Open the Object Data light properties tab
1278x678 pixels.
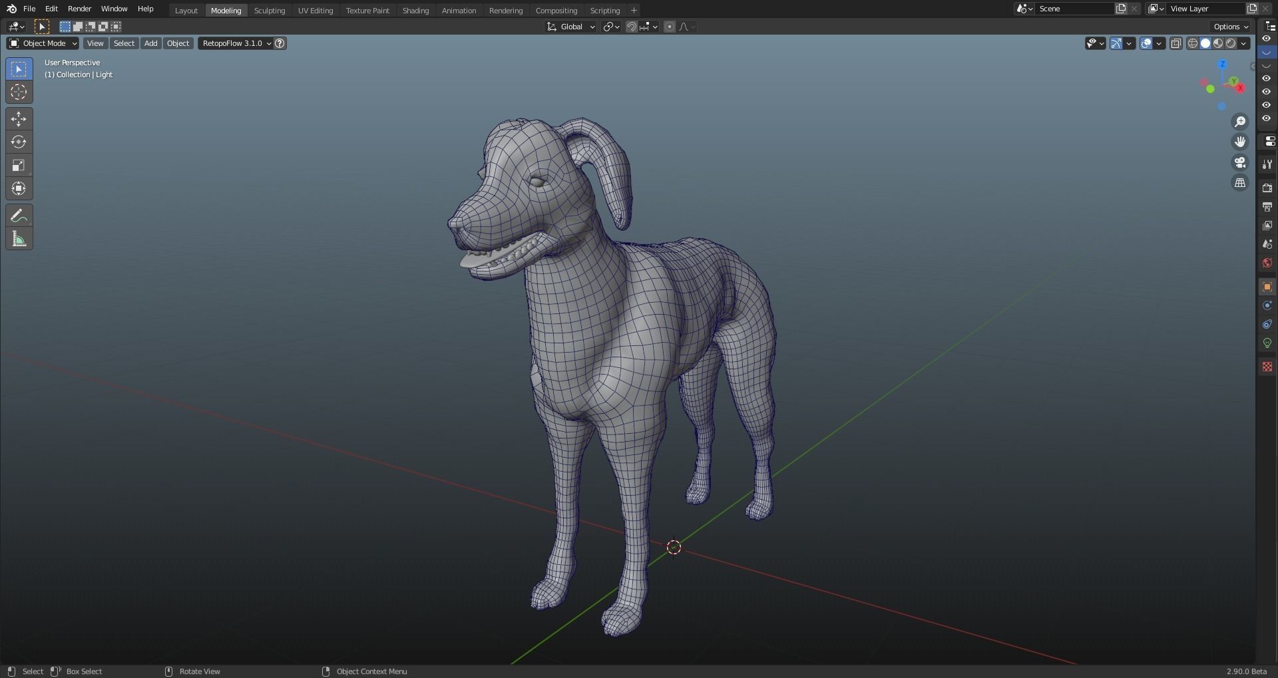(1267, 343)
